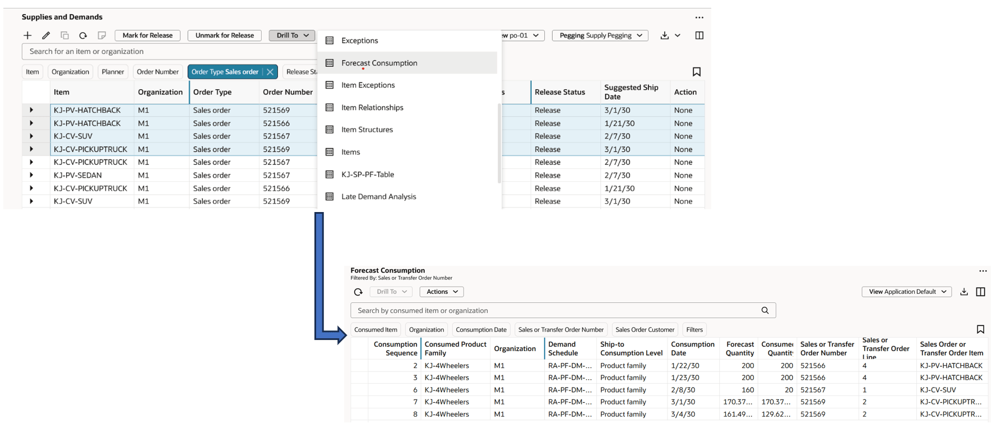The image size is (1001, 428).
Task: Expand the KJ-CV-SUV order 521567 row
Action: (x=31, y=136)
